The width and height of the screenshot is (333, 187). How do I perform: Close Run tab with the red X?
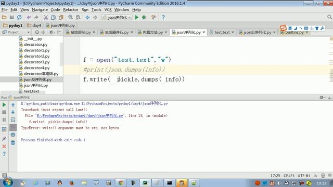[4, 146]
